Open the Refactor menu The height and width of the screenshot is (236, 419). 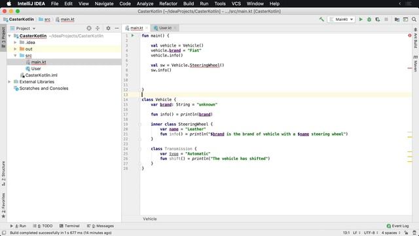pos(168,4)
